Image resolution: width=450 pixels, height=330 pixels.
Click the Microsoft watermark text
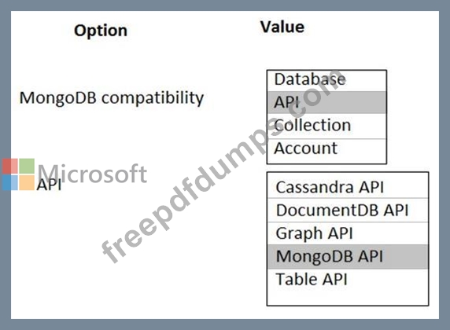(x=92, y=174)
